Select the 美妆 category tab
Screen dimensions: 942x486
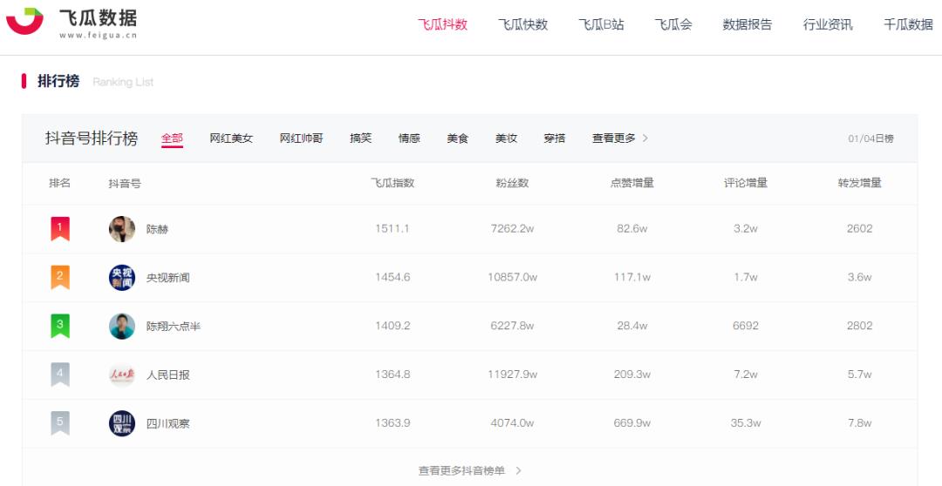pos(506,138)
